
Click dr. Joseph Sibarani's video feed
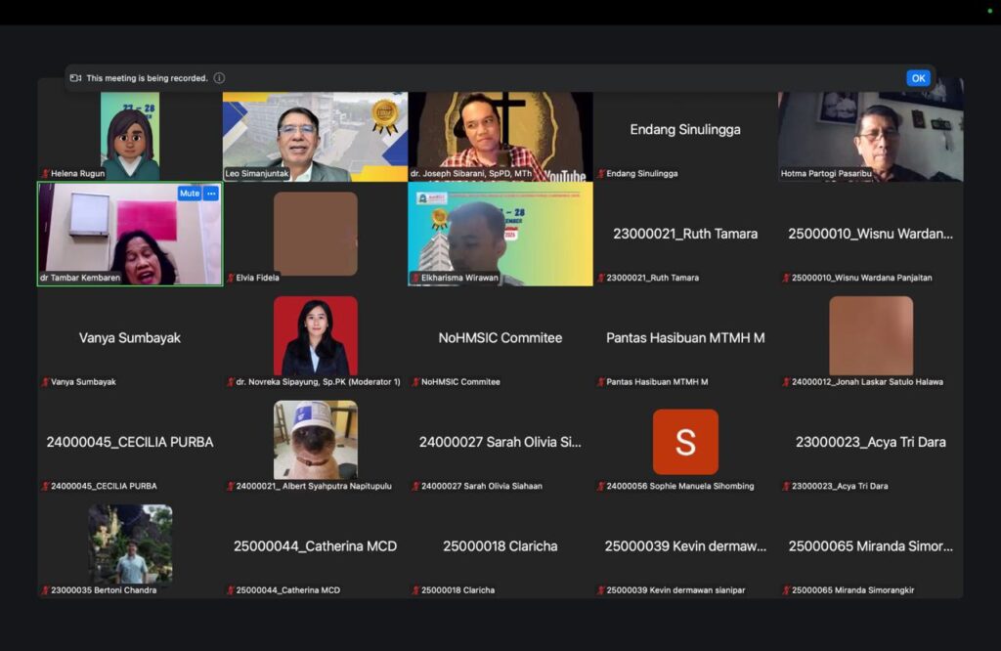(x=500, y=135)
